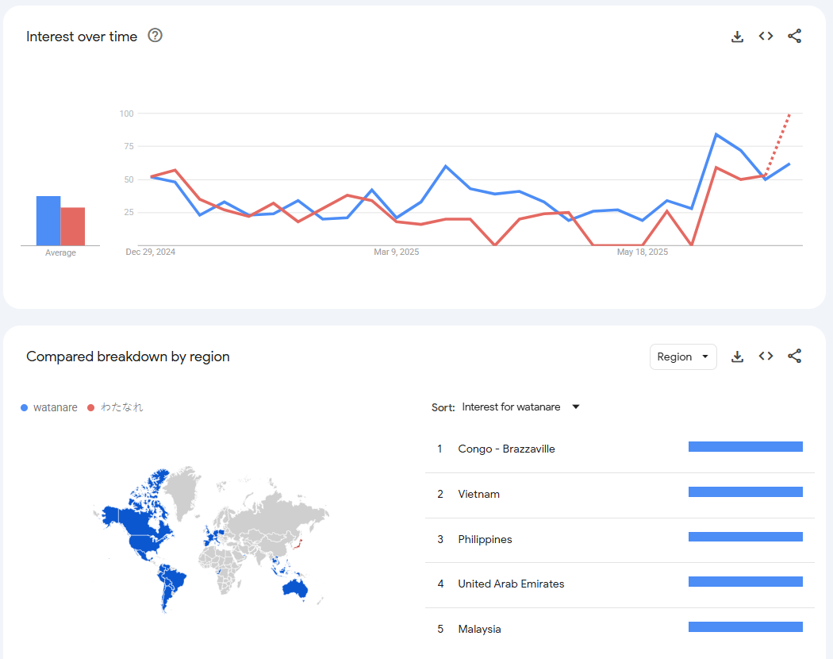Click the watanare legend label

[55, 407]
